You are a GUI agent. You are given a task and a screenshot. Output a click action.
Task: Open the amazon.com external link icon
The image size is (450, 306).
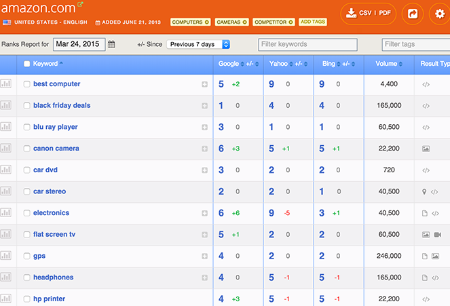click(x=80, y=4)
